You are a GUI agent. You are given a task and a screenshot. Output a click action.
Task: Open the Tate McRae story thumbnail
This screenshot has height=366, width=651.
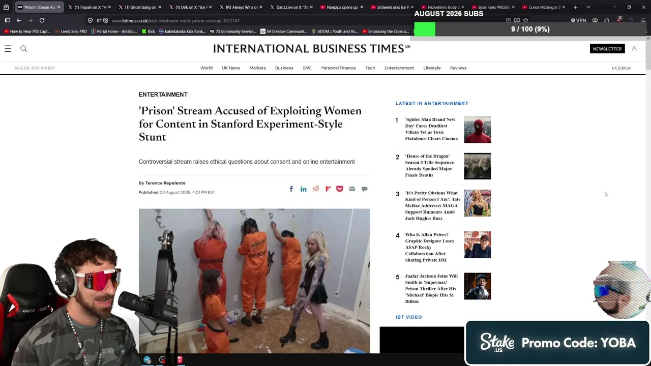tap(477, 203)
